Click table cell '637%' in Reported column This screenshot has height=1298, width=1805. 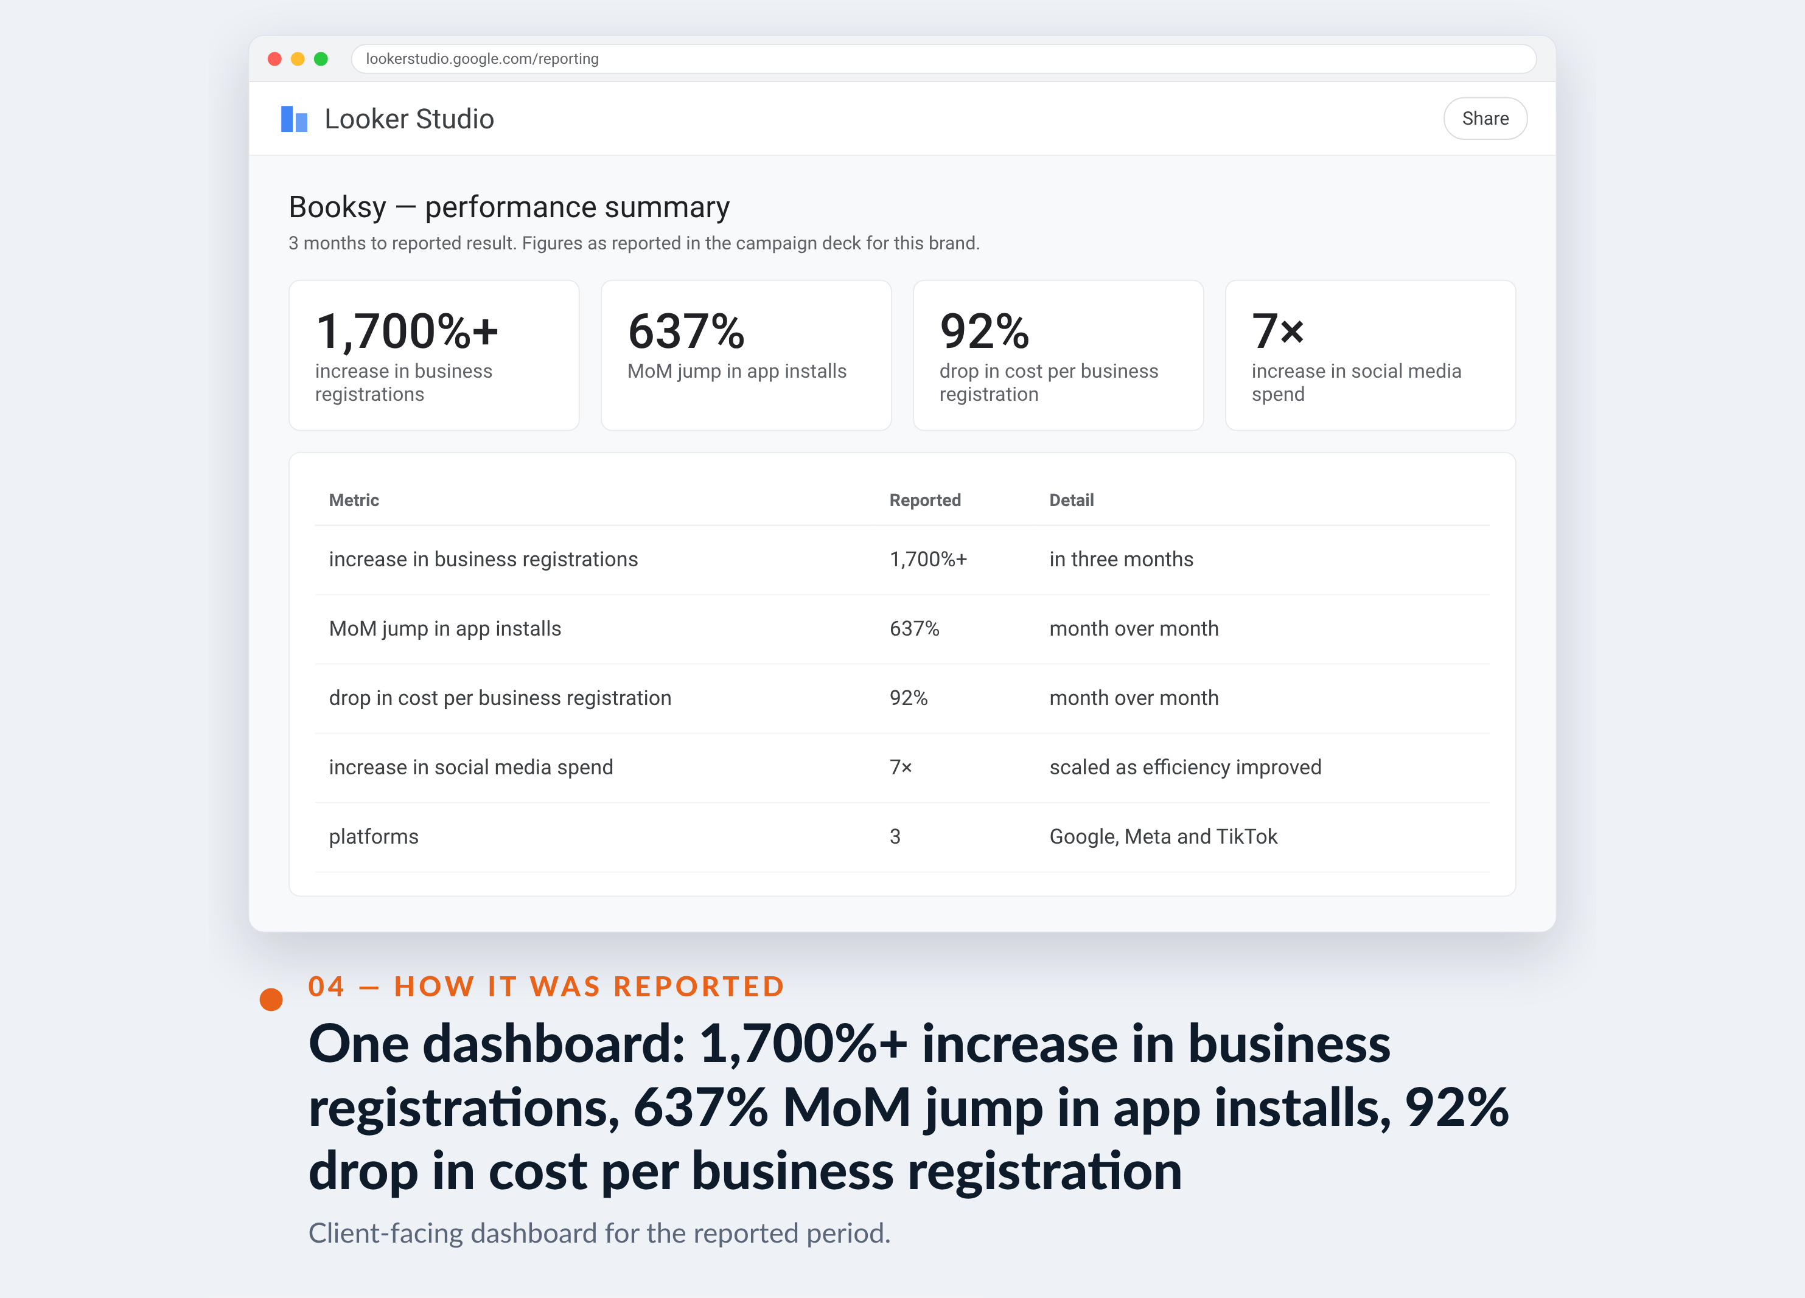tap(915, 628)
